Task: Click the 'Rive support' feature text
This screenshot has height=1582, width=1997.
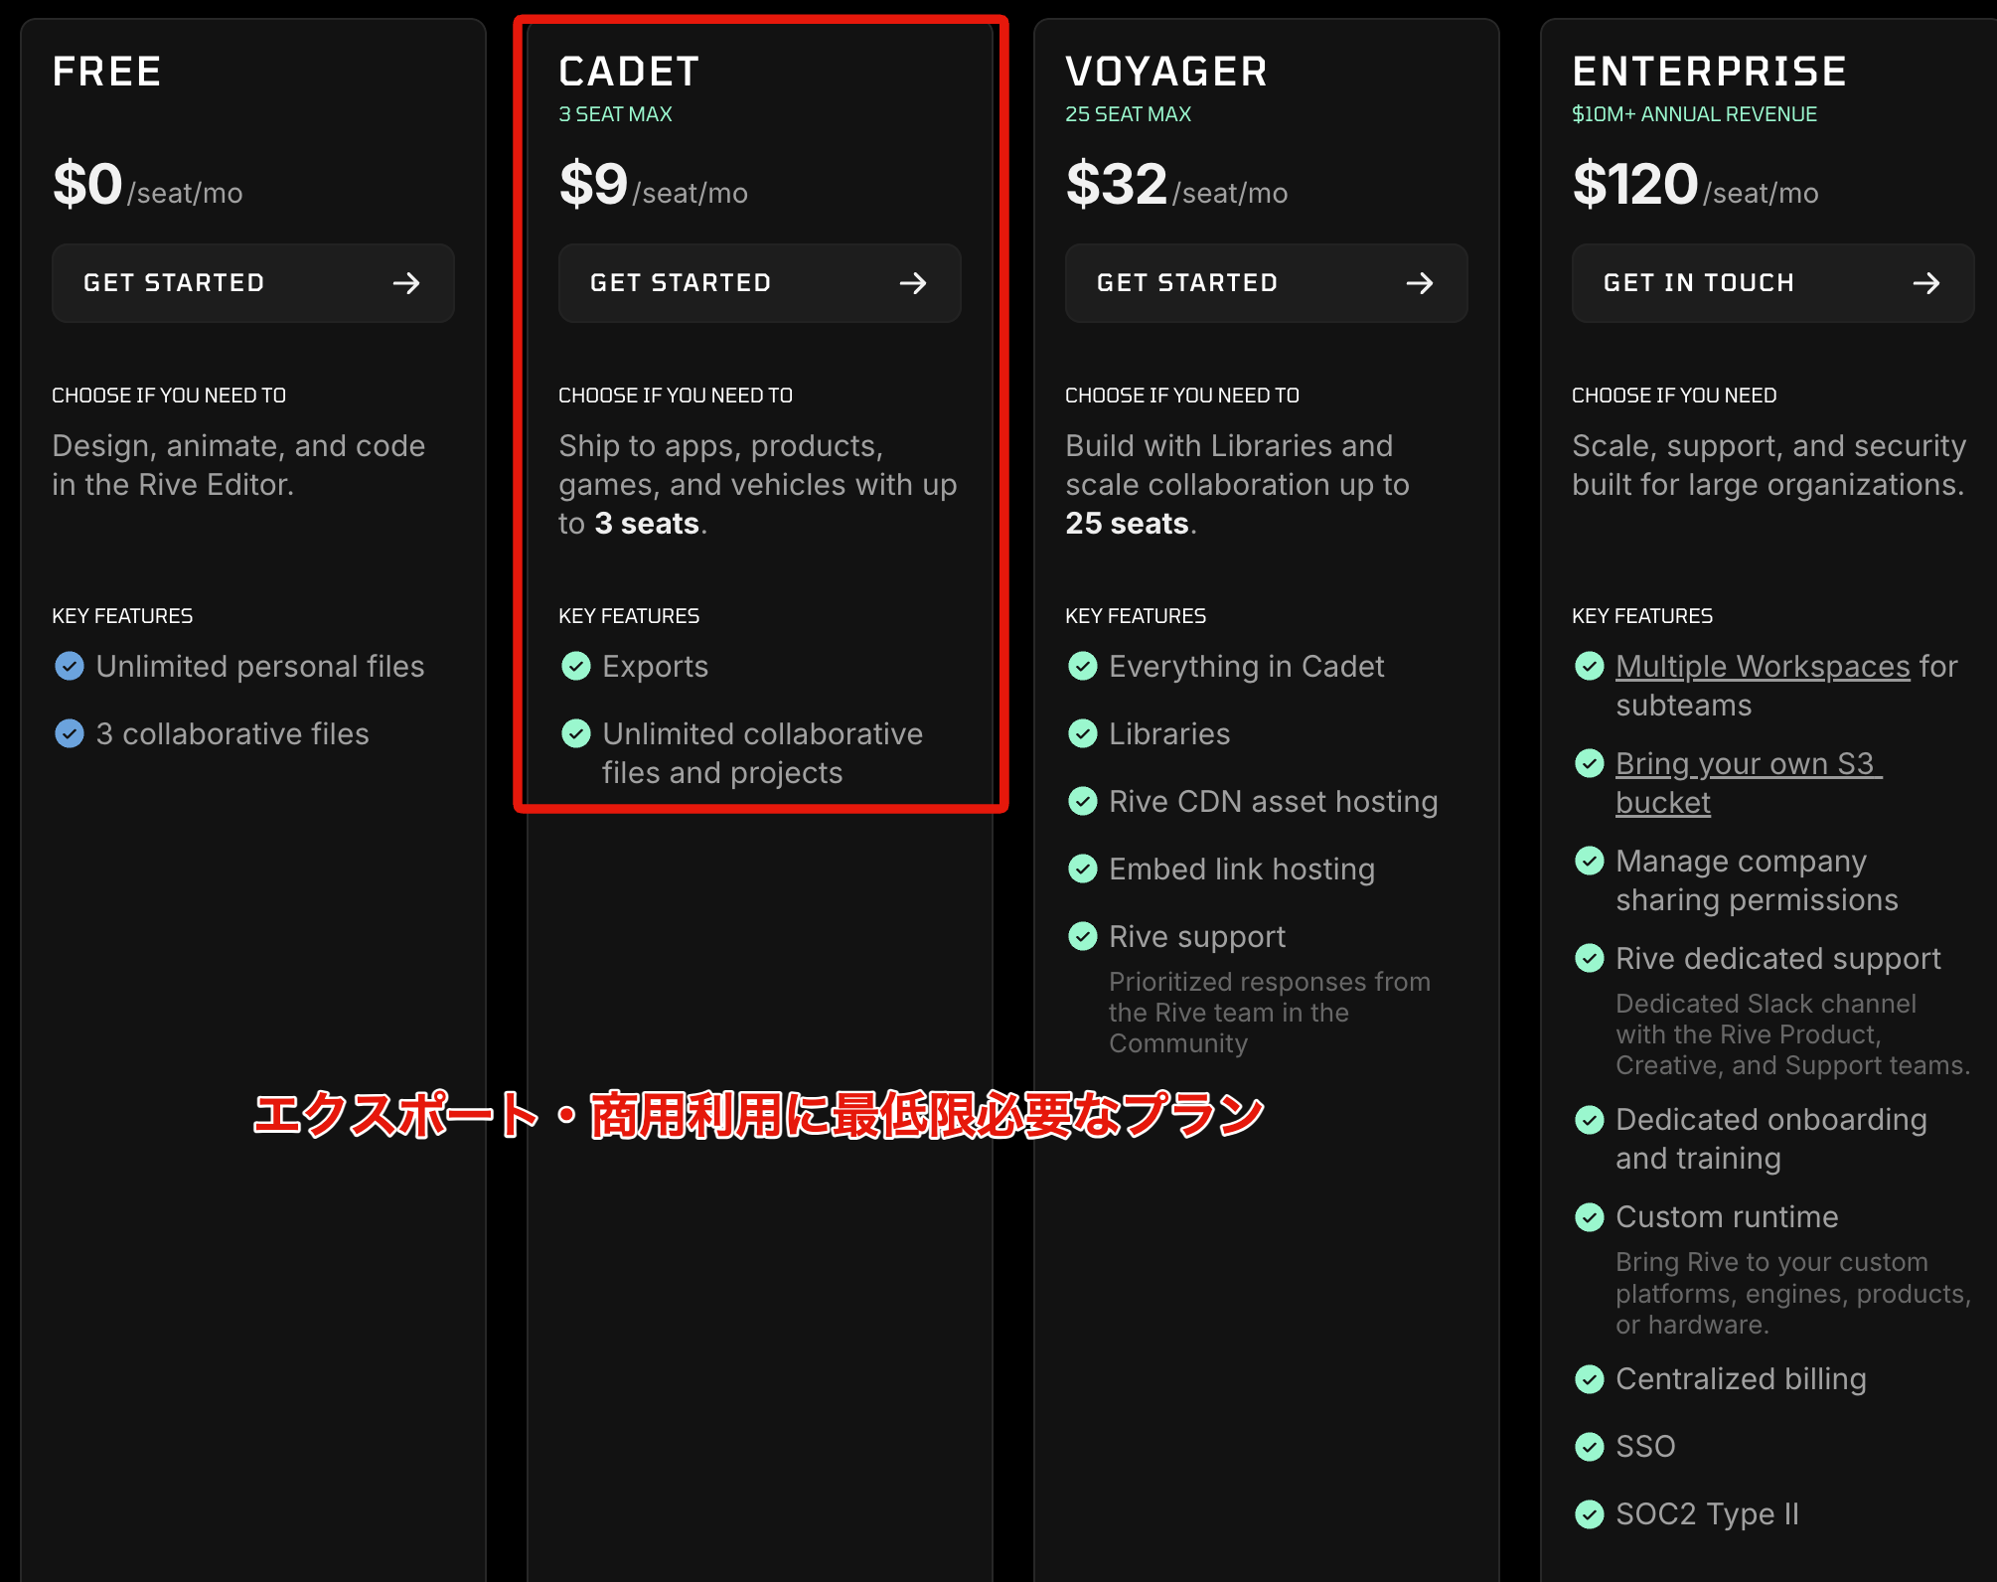Action: [1197, 936]
